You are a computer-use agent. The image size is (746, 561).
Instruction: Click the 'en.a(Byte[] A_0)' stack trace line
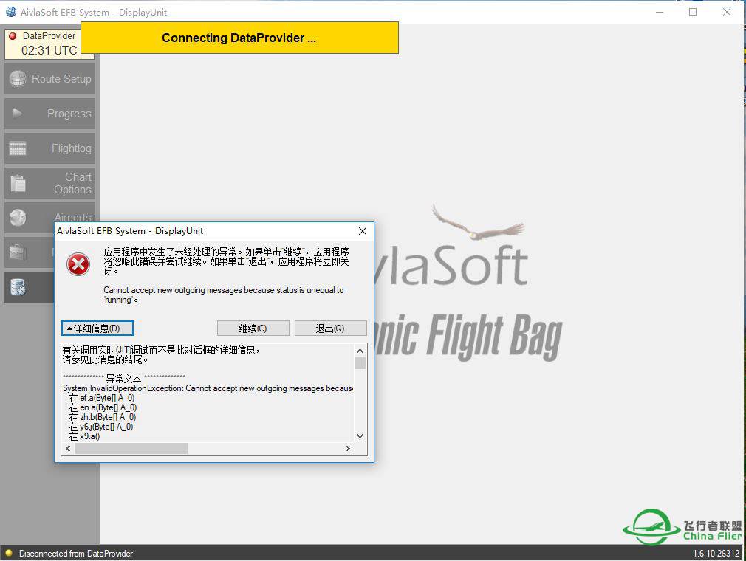point(103,407)
